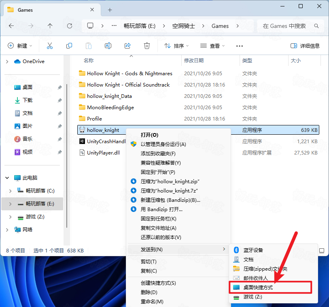
Task: Expand the OneDrive tree node
Action: pos(7,61)
